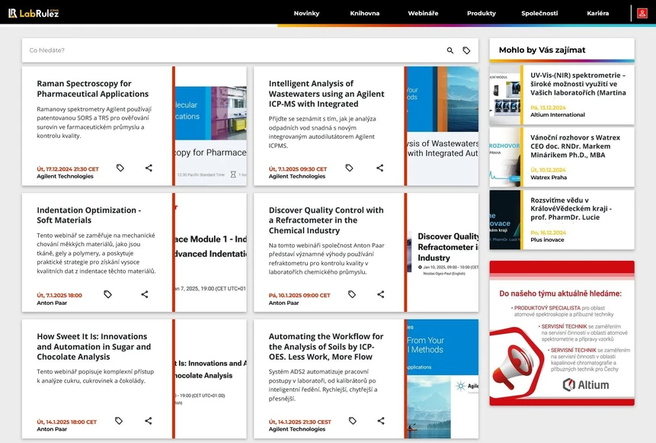Click 'Mohlo by Vás zajímat' heading
Image resolution: width=656 pixels, height=443 pixels.
pos(542,50)
